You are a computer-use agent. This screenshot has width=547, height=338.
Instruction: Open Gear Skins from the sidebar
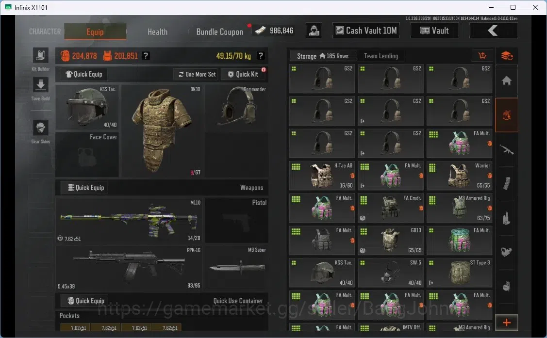[41, 128]
